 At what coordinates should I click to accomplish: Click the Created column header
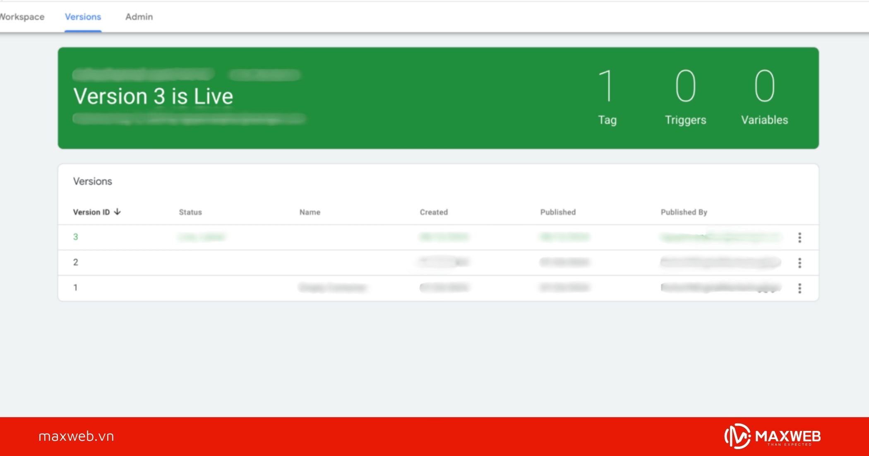pyautogui.click(x=434, y=212)
